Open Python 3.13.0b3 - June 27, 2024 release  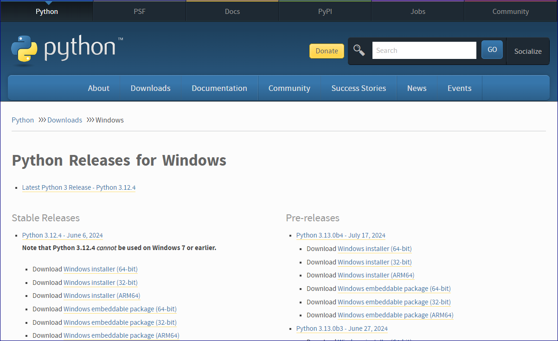click(342, 328)
